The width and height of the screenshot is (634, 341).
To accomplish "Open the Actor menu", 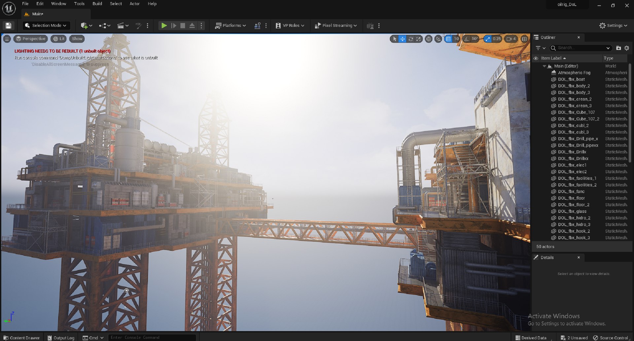I will pyautogui.click(x=134, y=4).
